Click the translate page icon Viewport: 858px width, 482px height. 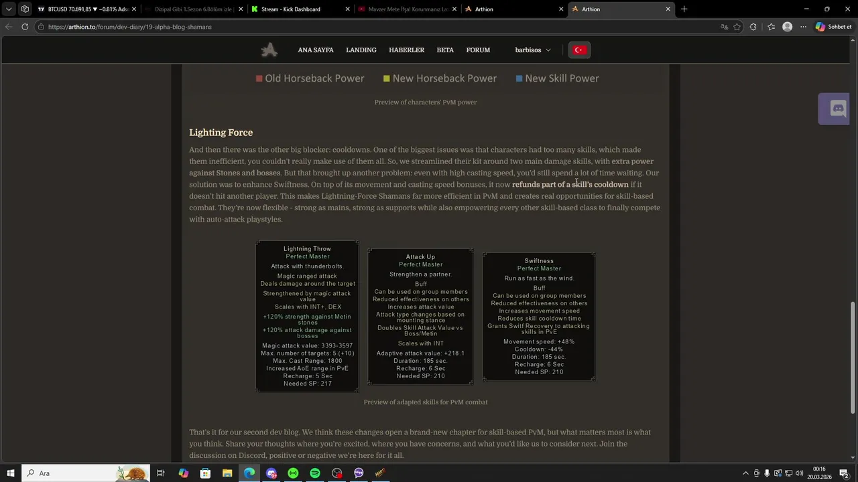click(724, 27)
